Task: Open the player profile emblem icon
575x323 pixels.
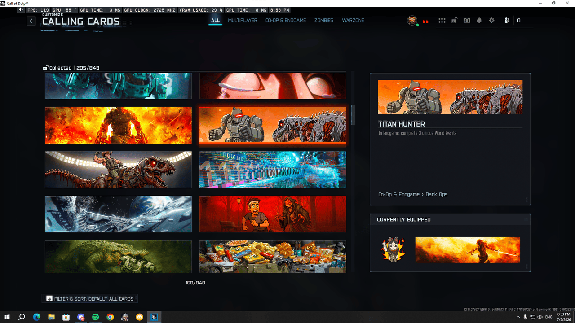Action: (412, 21)
